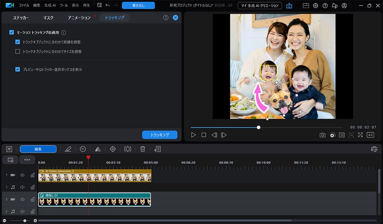
Task: Open the 4:3 aspect ratio dropdown
Action: pyautogui.click(x=370, y=135)
